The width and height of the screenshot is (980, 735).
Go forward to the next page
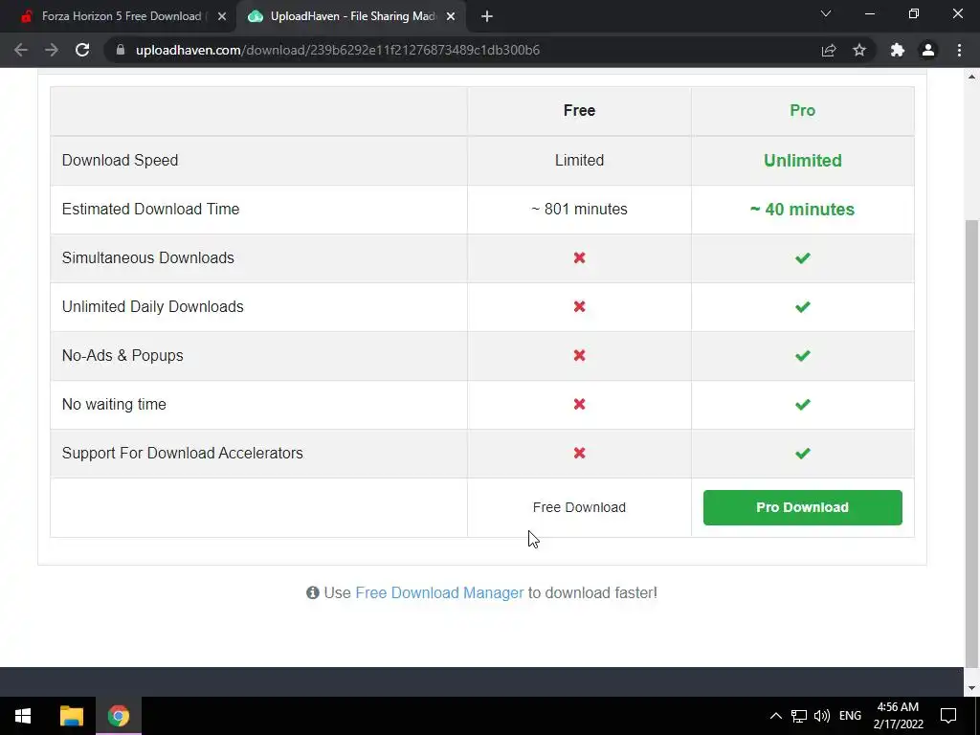[x=52, y=50]
